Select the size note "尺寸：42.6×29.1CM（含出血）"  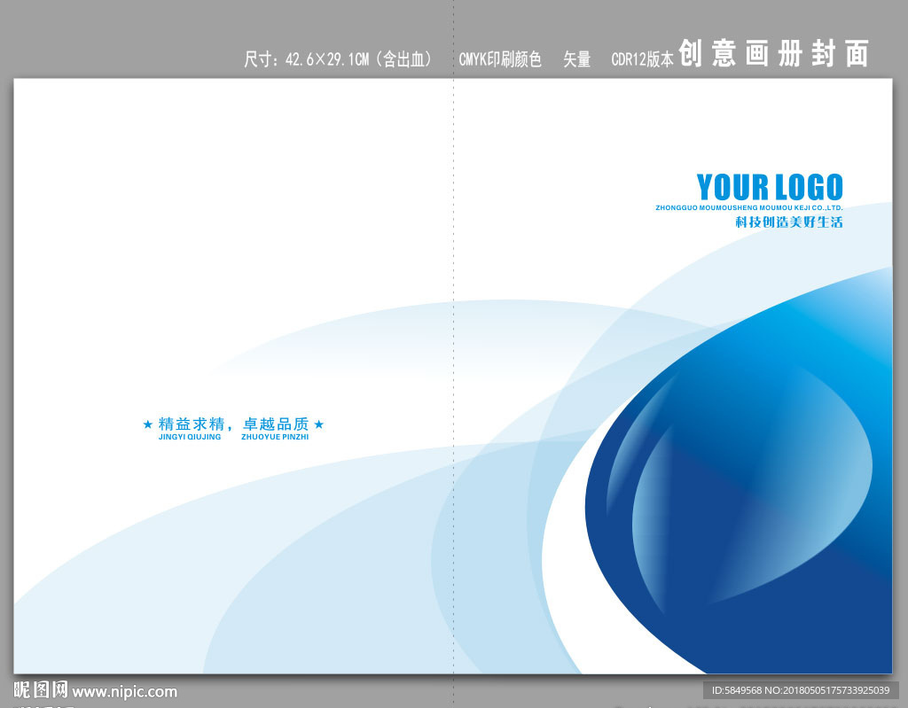point(340,59)
